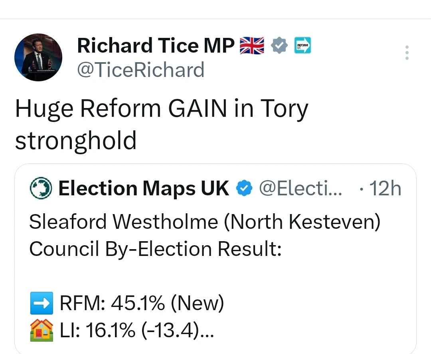
Task: Click the 'Council By-Election Result:' line
Action: click(x=156, y=249)
